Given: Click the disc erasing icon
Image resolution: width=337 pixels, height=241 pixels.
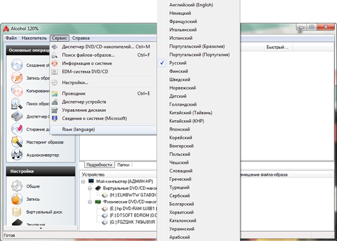Looking at the screenshot, I should pos(17,129).
